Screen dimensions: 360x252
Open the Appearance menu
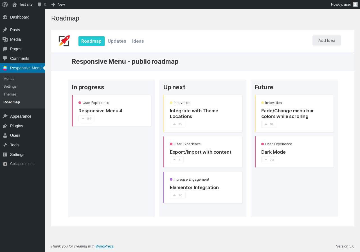22,116
